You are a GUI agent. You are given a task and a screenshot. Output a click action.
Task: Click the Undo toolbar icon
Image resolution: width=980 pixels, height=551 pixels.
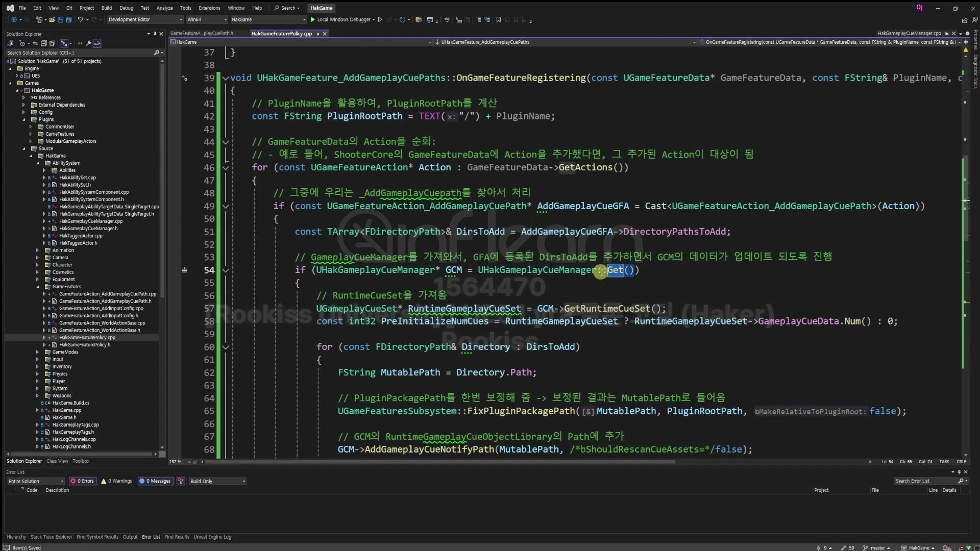click(80, 20)
